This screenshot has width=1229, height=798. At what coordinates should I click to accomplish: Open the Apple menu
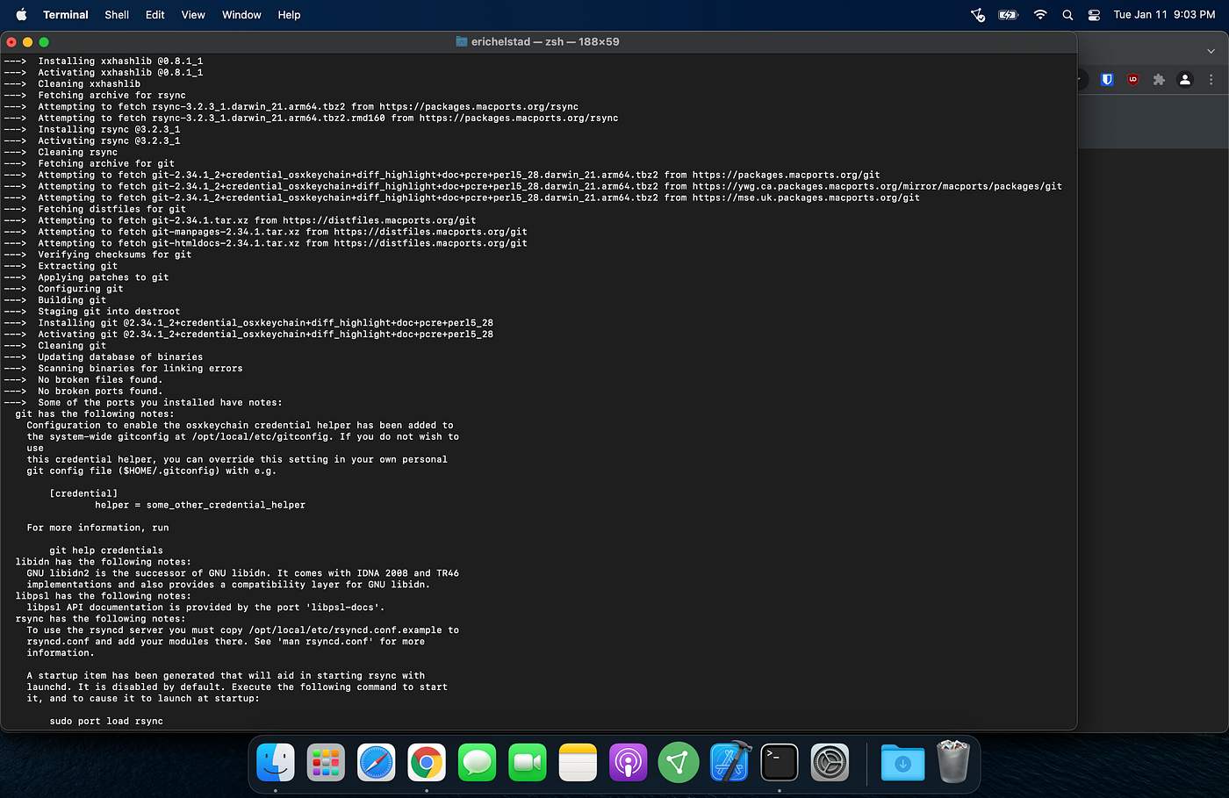[x=22, y=14]
